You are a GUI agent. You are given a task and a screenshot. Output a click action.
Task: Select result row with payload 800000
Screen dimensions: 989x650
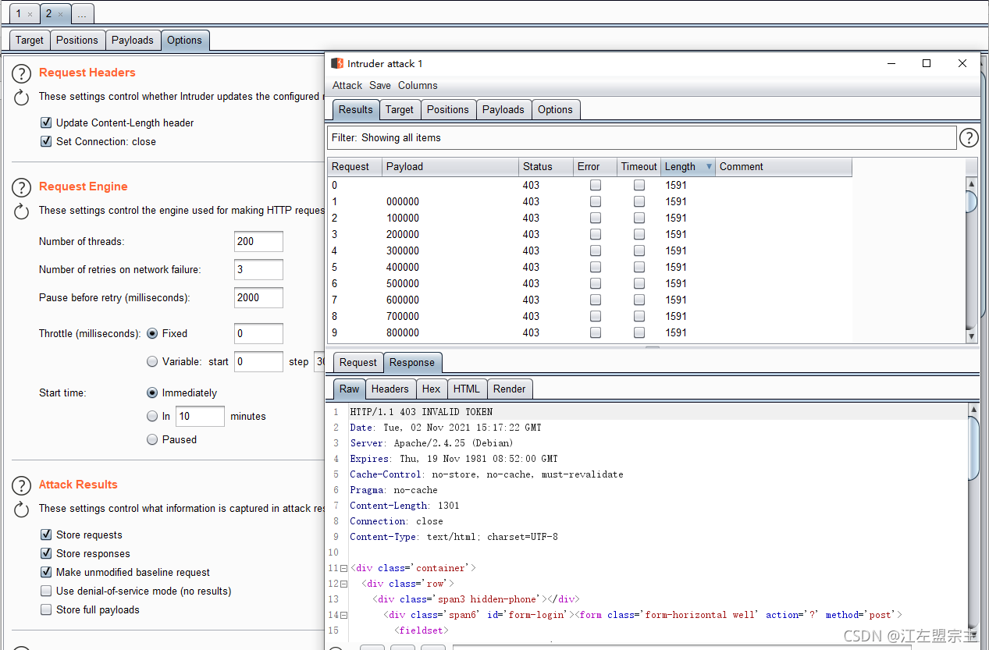tap(589, 332)
